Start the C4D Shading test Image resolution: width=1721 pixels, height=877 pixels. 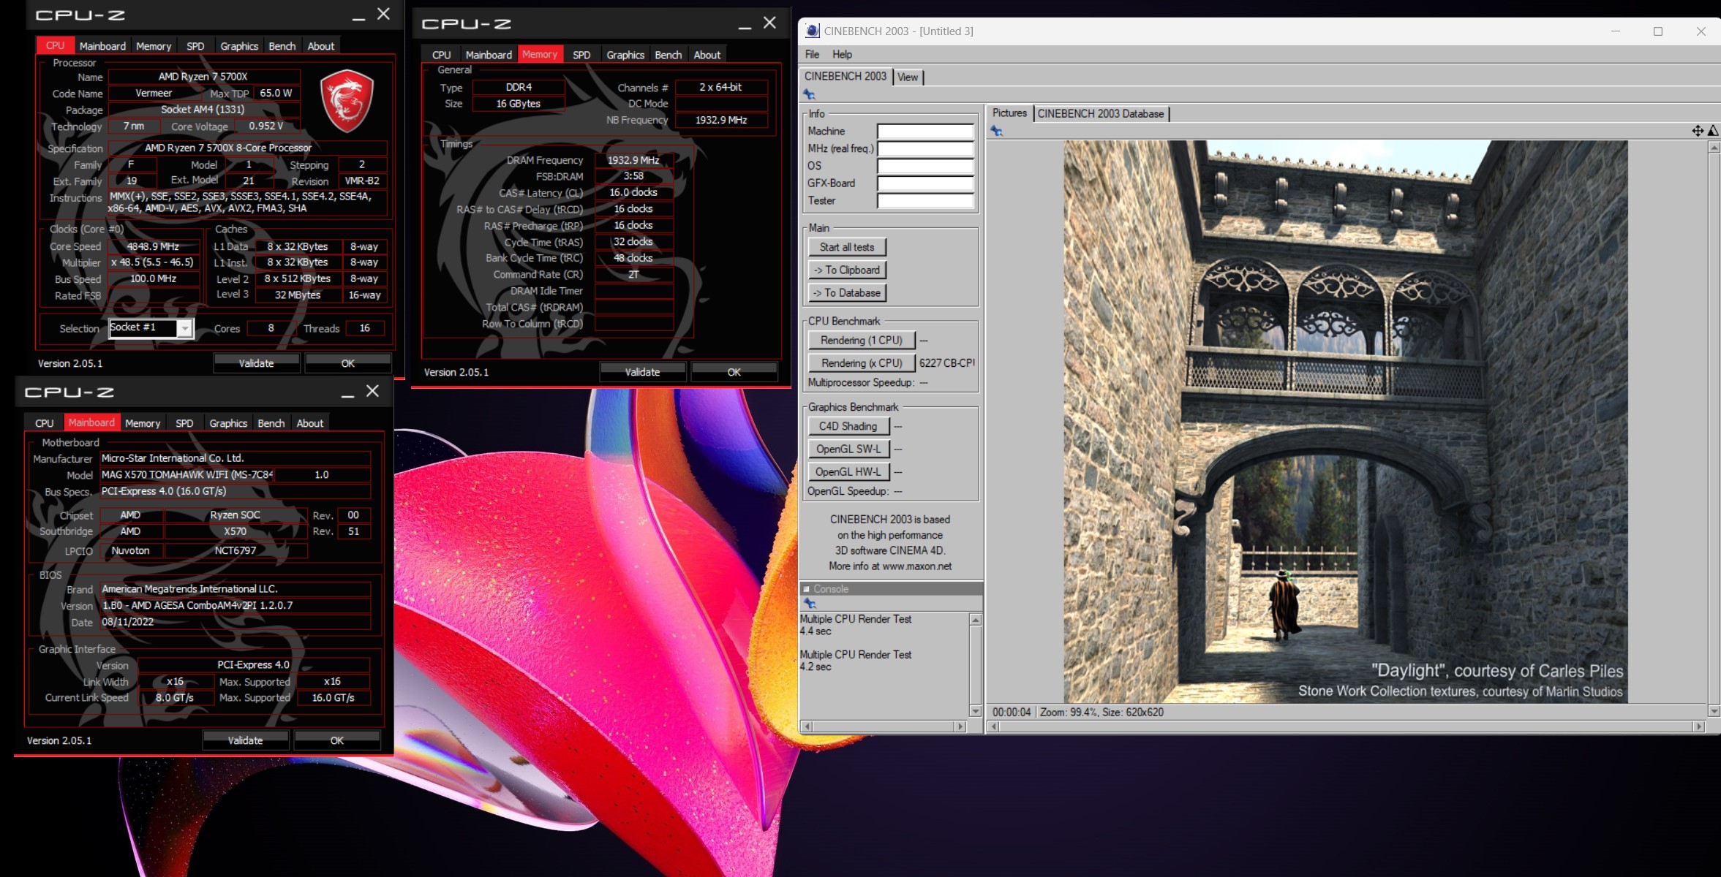848,426
